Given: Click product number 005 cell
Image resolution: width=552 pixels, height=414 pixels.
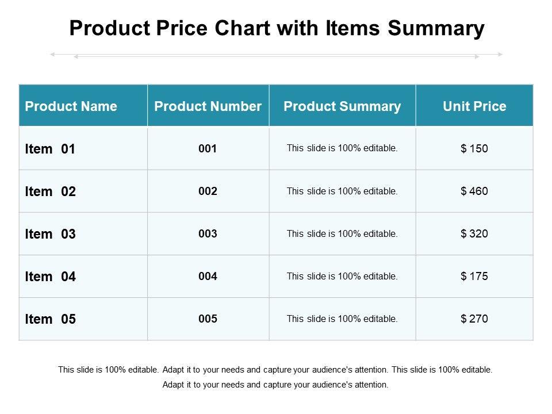Looking at the screenshot, I should (208, 319).
